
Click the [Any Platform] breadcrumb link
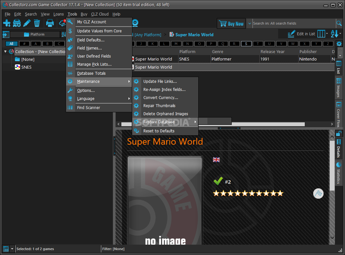click(148, 35)
